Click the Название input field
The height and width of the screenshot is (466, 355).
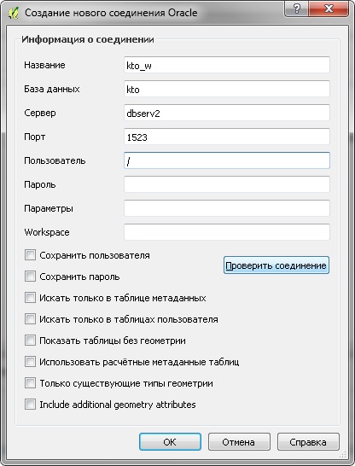tap(227, 65)
